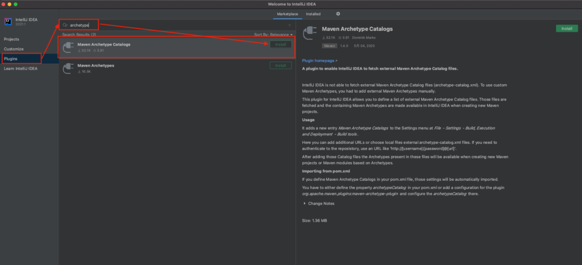Image resolution: width=582 pixels, height=265 pixels.
Task: Click the version 1.4.0 text
Action: click(344, 46)
